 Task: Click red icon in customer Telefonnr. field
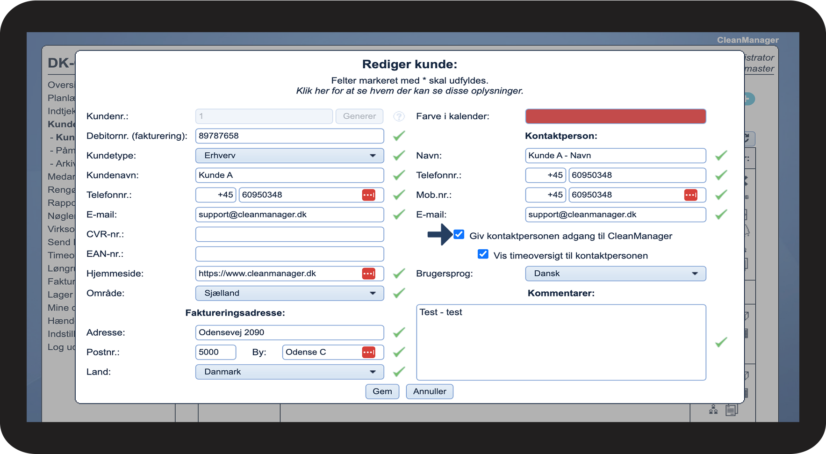(x=368, y=195)
